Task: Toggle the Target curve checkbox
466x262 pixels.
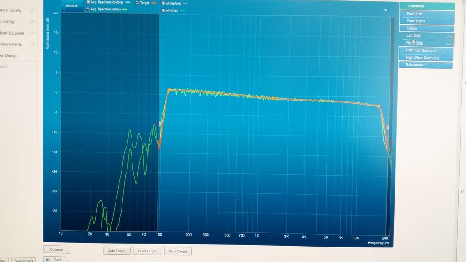Action: click(137, 3)
